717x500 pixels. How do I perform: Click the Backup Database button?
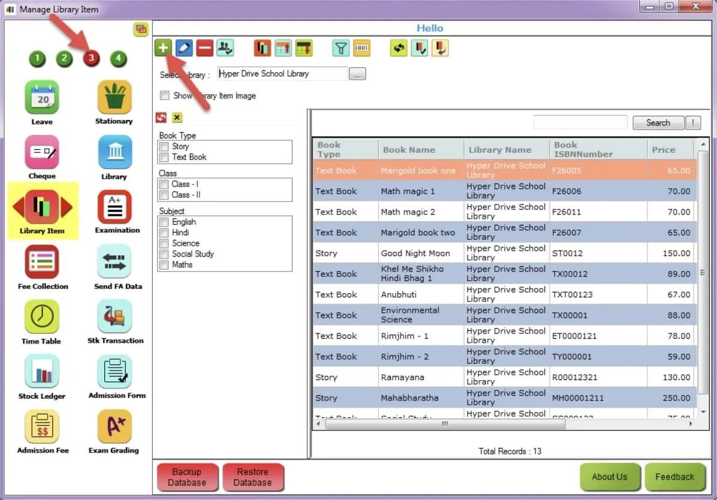pos(187,477)
